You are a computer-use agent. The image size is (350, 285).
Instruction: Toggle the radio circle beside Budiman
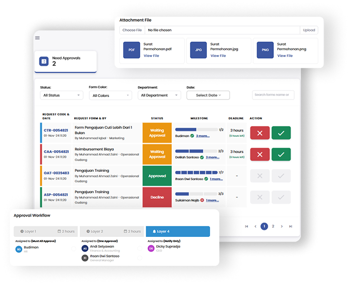pos(73,248)
